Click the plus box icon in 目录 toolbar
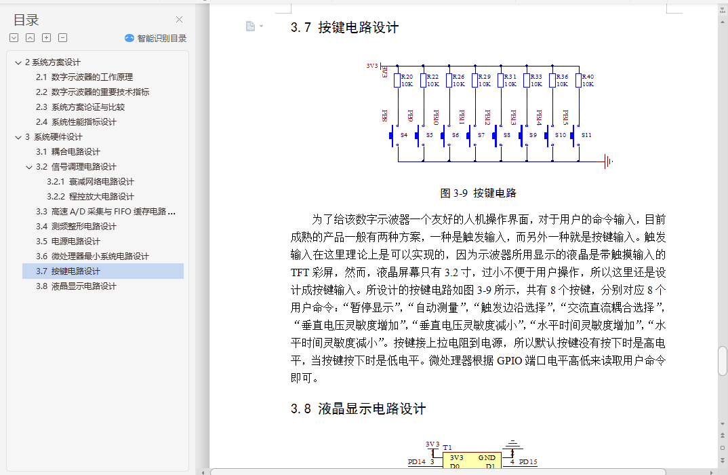This screenshot has width=728, height=475. 46,37
